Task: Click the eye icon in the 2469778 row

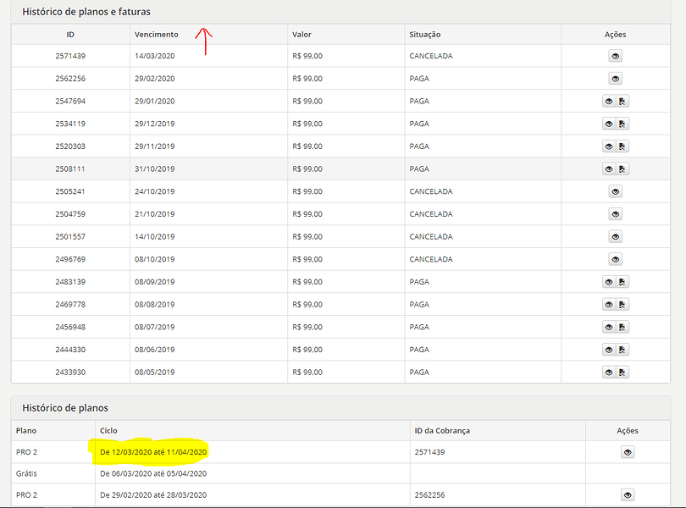Action: 609,305
